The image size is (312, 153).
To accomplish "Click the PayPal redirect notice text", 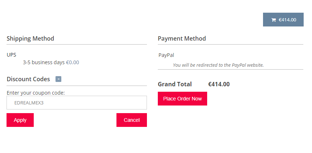I will pos(218,65).
